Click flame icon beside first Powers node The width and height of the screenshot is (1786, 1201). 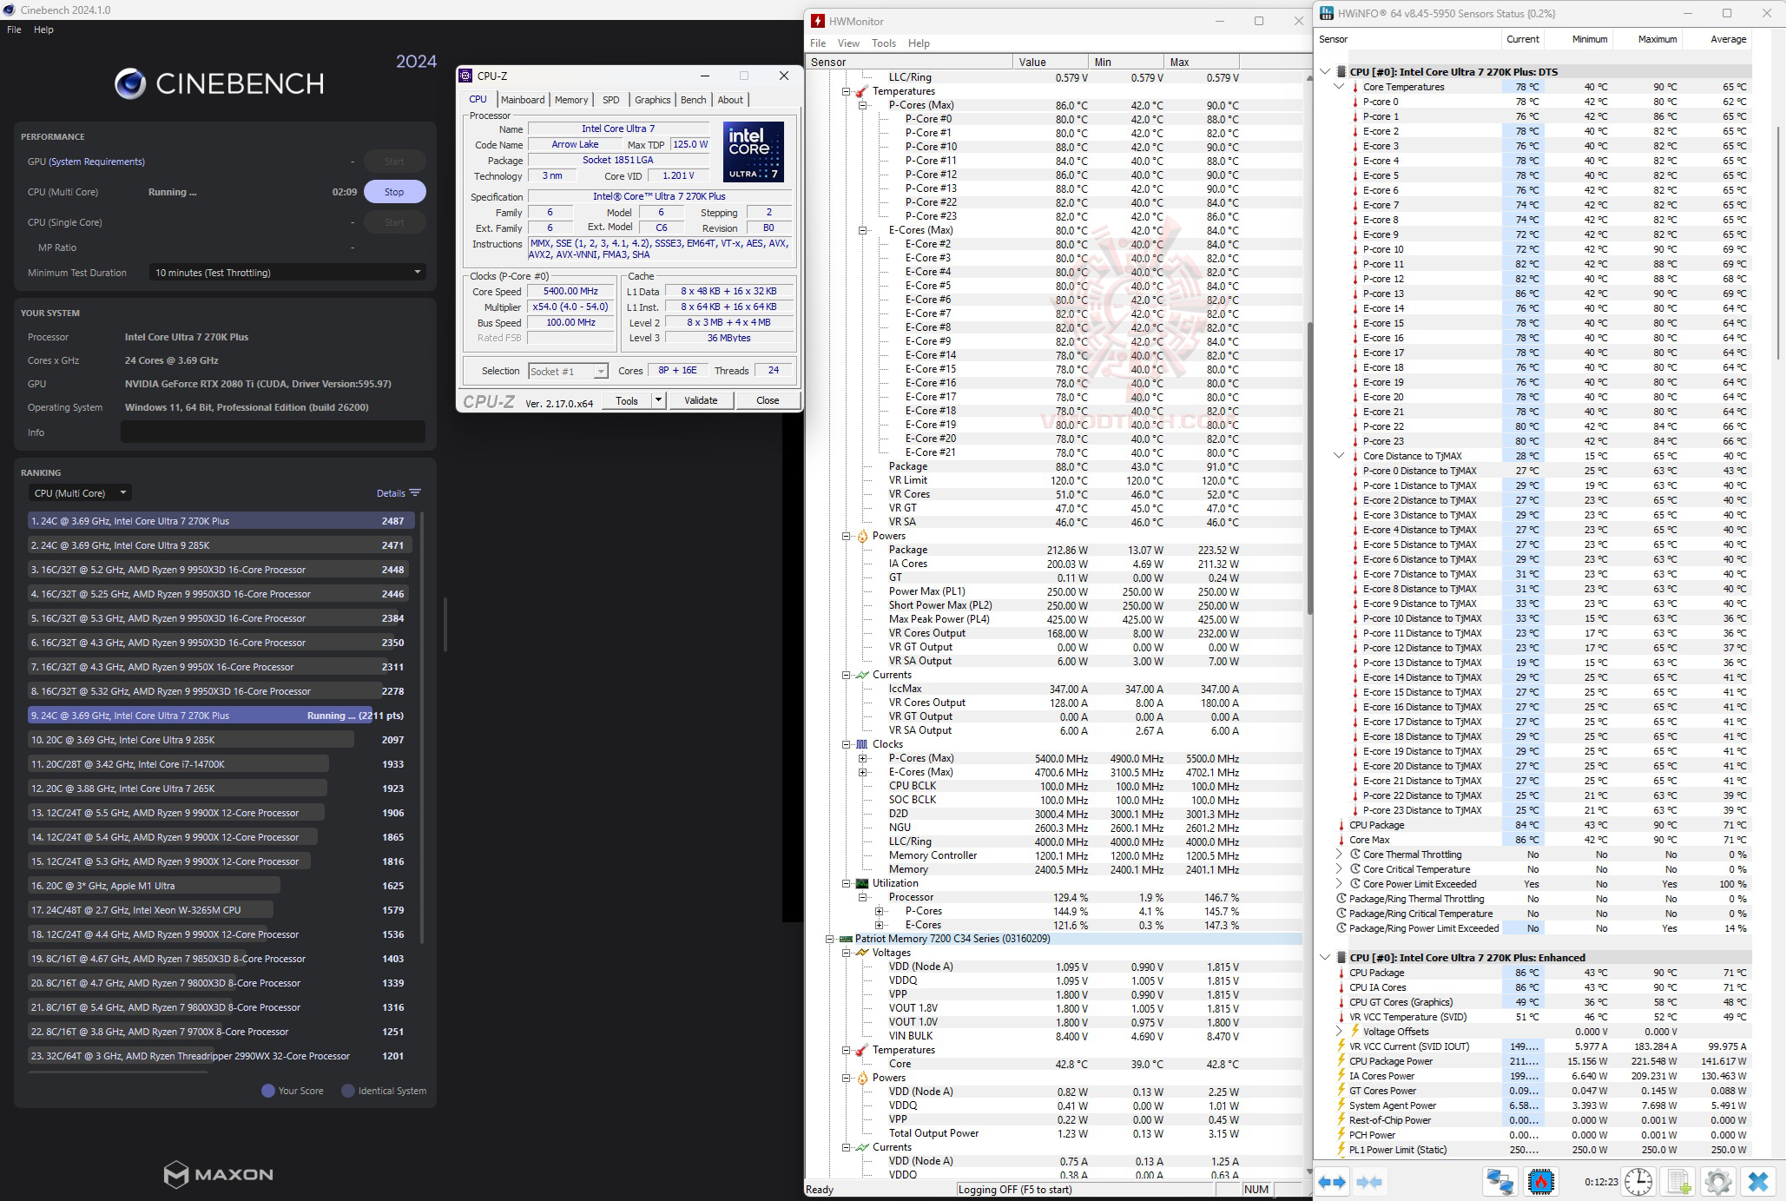click(x=862, y=536)
